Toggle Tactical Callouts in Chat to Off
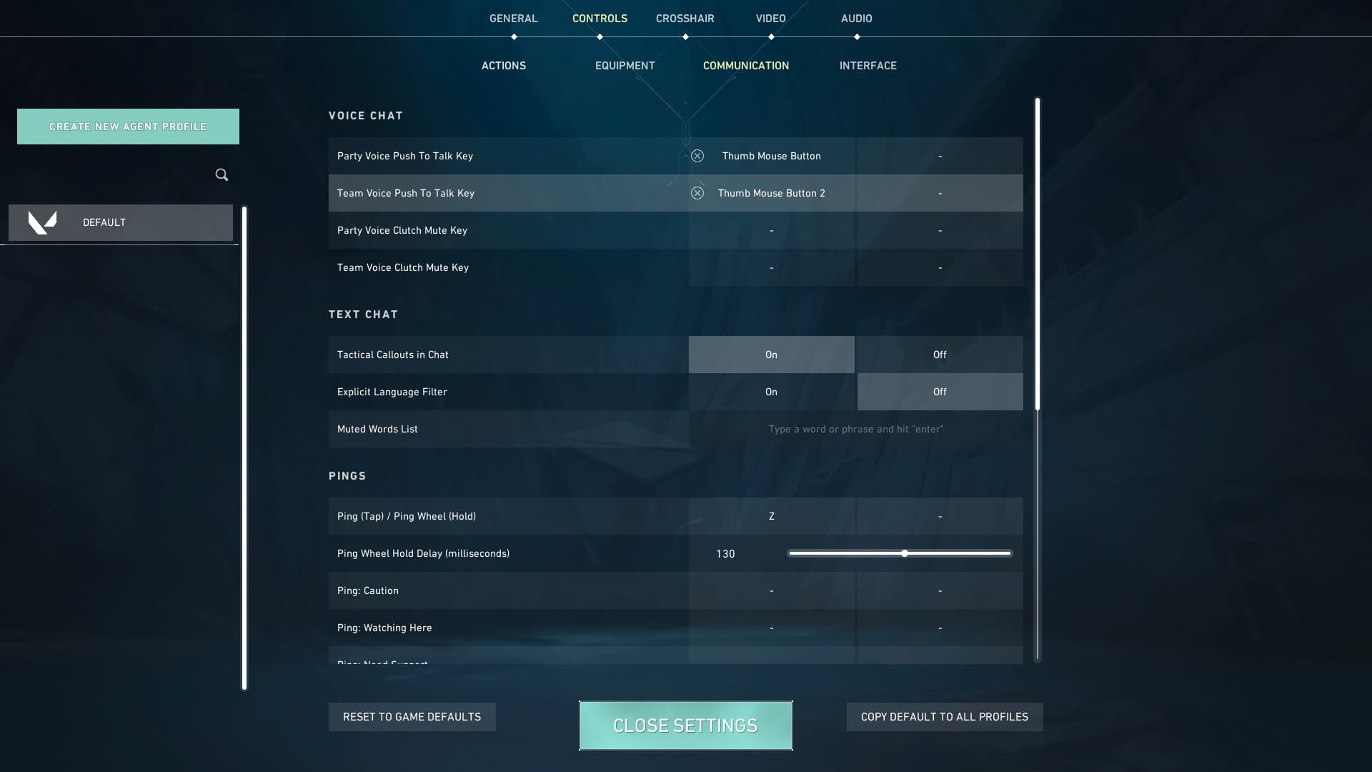The height and width of the screenshot is (772, 1372). pyautogui.click(x=940, y=355)
